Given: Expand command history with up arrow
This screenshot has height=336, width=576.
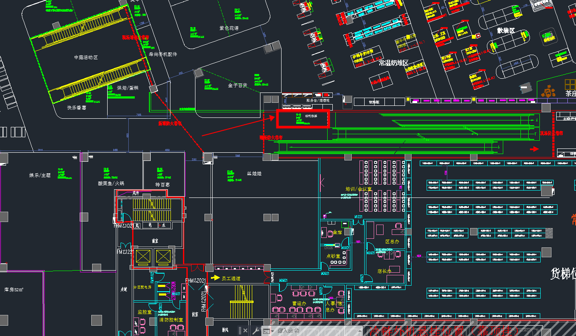Looking at the screenshot, I should [361, 331].
